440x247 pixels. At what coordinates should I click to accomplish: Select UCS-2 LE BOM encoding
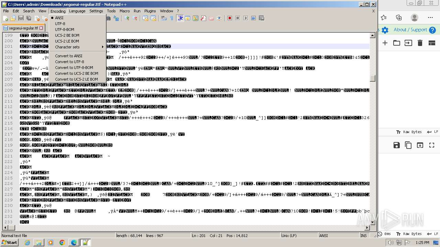coord(77,41)
